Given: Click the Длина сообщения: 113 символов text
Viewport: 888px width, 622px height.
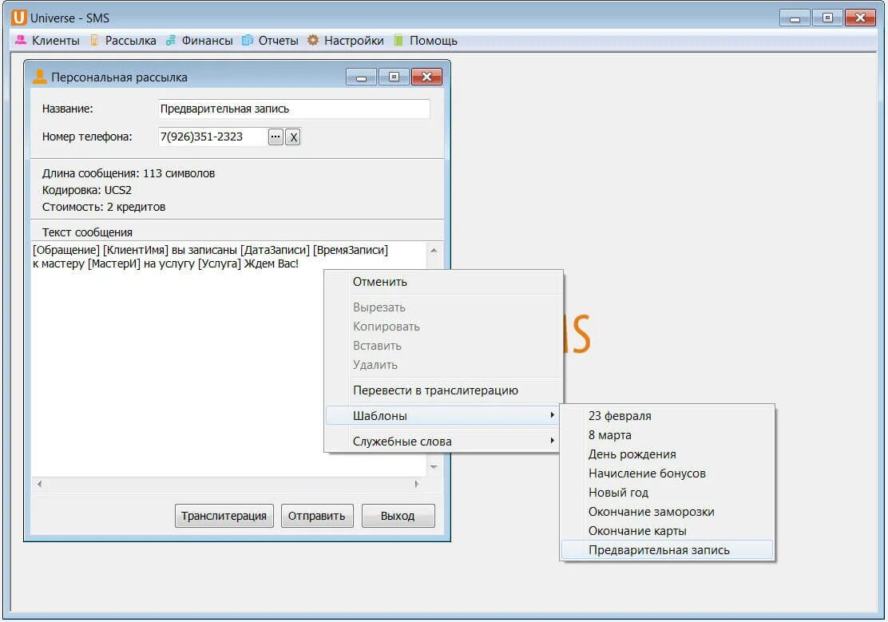Looking at the screenshot, I should click(x=129, y=173).
